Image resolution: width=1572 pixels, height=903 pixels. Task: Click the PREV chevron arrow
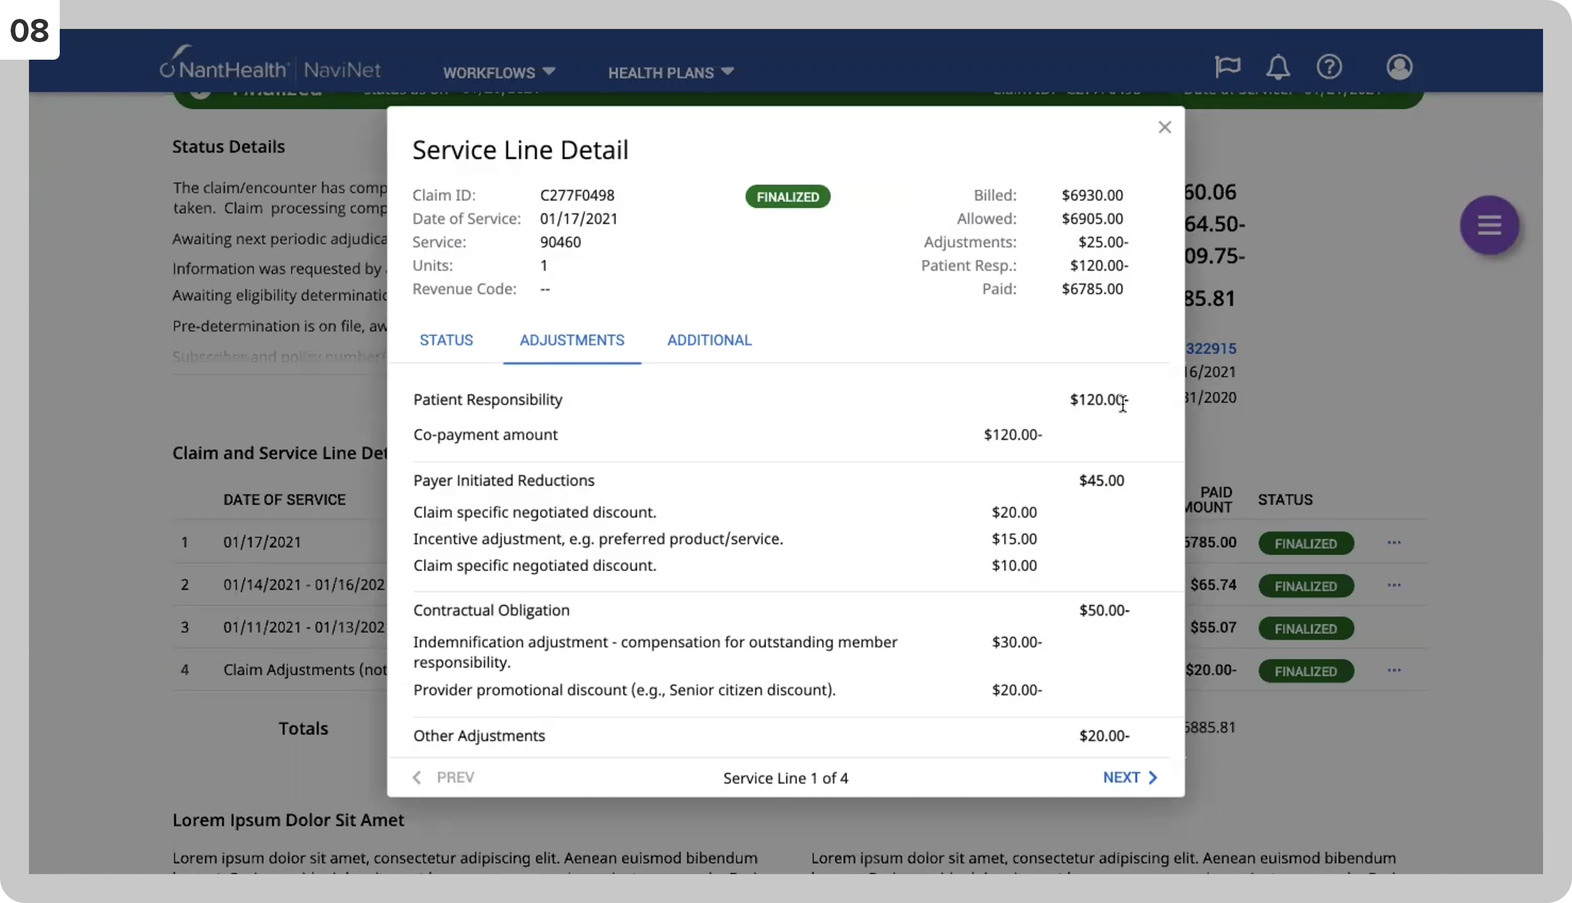tap(416, 777)
